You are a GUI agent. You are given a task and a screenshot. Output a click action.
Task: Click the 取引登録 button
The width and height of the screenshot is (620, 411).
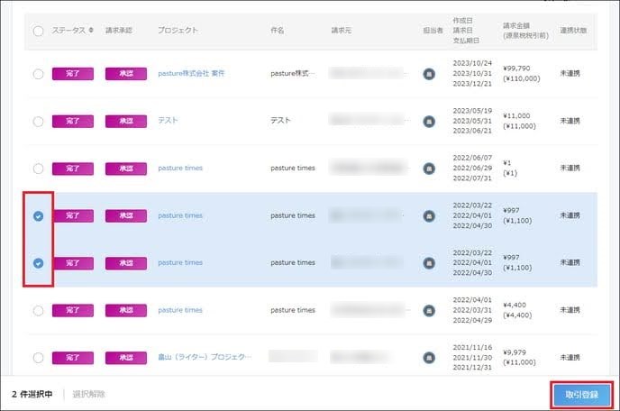point(581,395)
